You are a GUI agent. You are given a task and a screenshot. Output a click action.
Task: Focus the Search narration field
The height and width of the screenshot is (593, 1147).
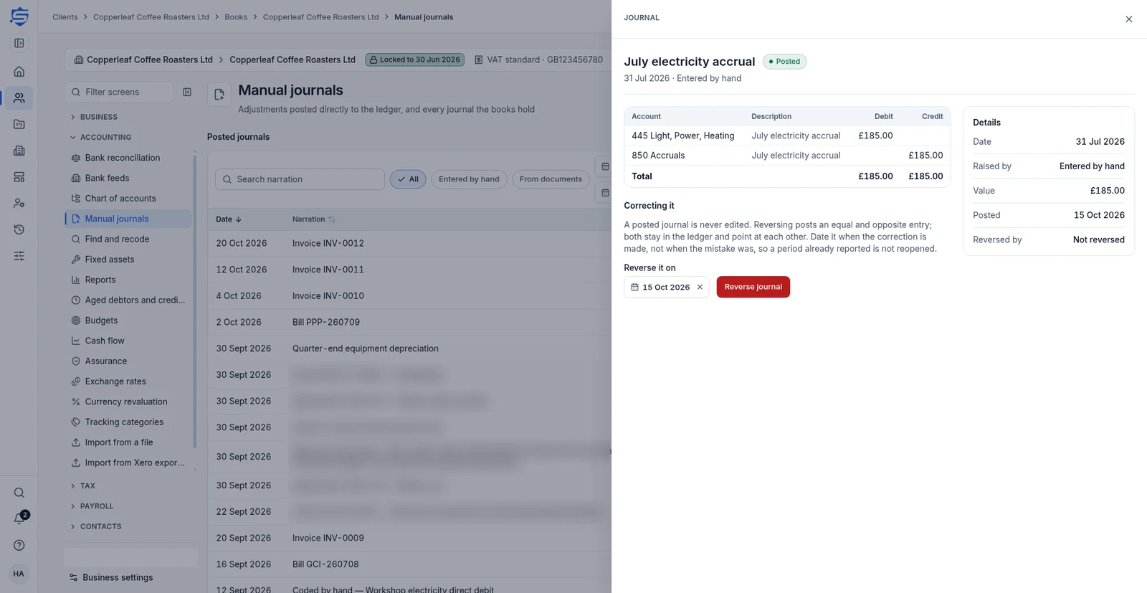point(300,179)
